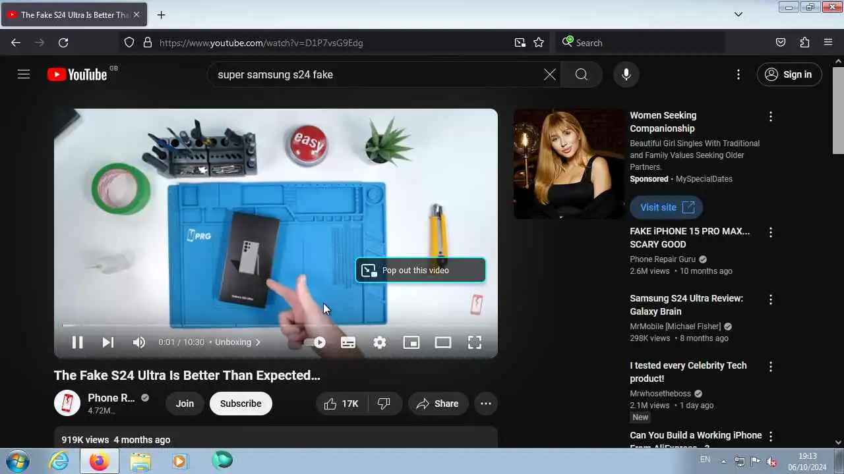Launch Internet Explorer from taskbar
The height and width of the screenshot is (474, 844).
point(59,461)
